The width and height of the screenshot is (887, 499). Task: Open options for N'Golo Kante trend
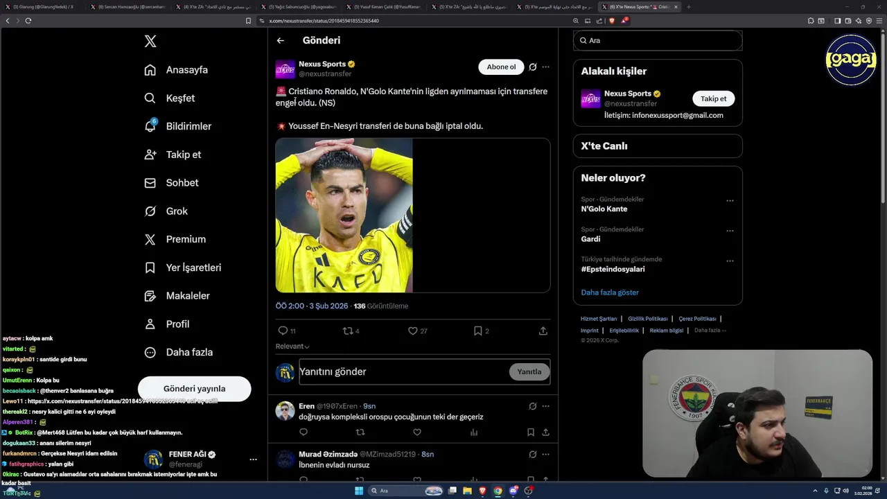pyautogui.click(x=730, y=201)
